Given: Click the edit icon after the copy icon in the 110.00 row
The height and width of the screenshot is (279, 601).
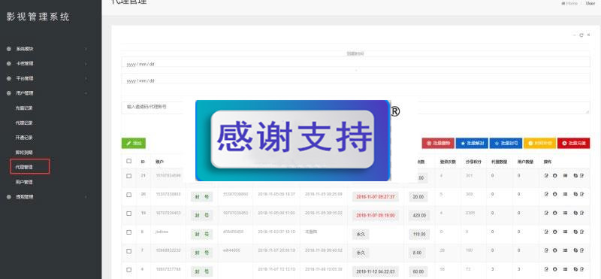Looking at the screenshot, I should (x=581, y=232).
